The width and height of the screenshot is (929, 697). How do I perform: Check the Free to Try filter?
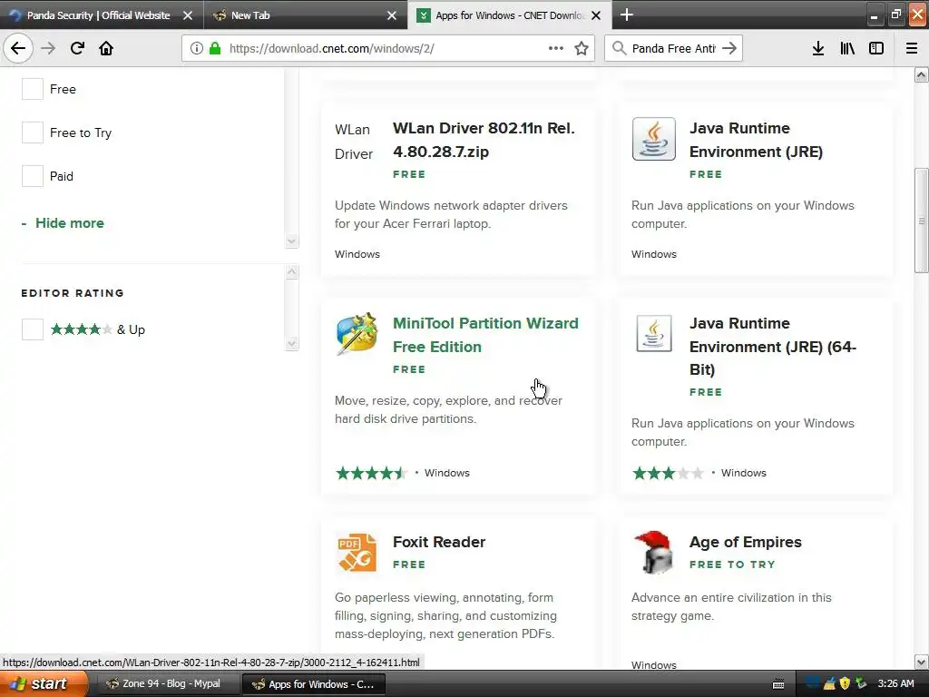pyautogui.click(x=33, y=133)
